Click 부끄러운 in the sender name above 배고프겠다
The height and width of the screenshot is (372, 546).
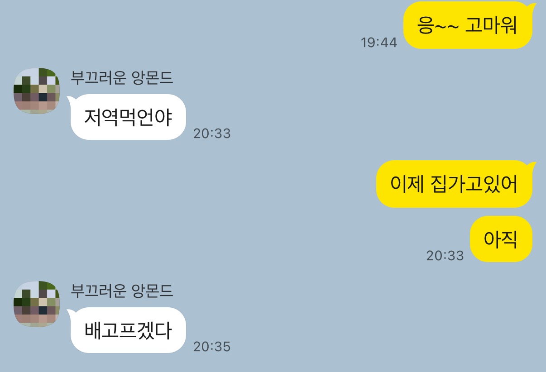click(x=98, y=291)
